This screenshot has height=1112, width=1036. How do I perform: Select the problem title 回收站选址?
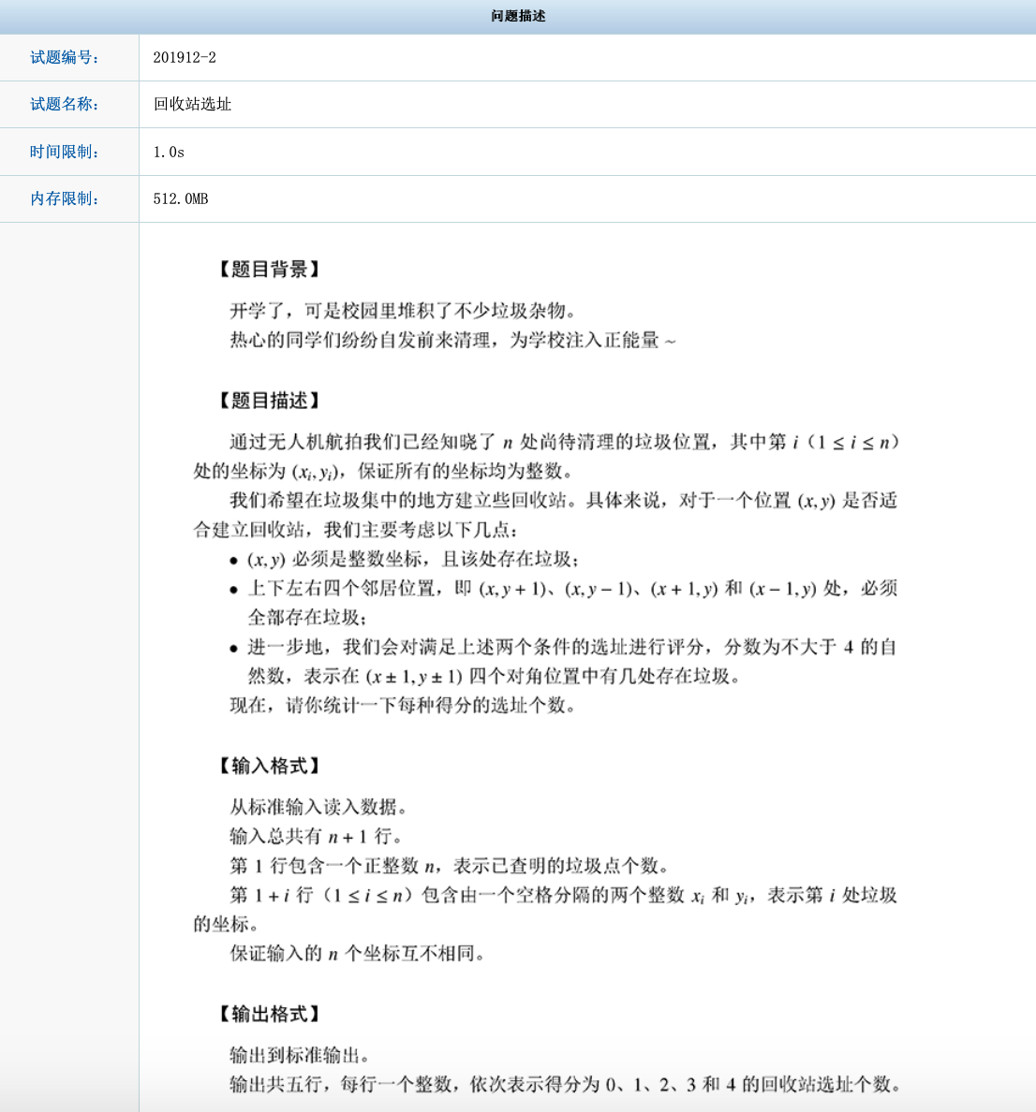tap(191, 104)
